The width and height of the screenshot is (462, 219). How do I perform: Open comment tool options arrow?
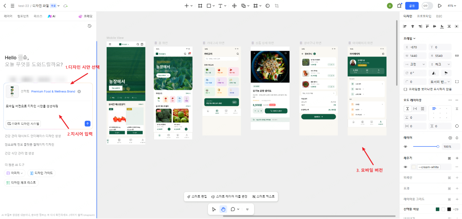pyautogui.click(x=238, y=209)
